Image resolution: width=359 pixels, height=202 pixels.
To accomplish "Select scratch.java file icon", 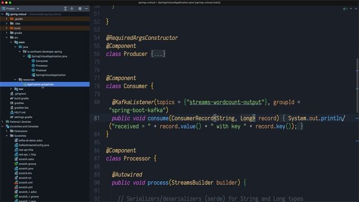I will pos(16,168).
